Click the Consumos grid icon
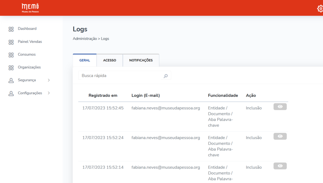 (x=11, y=55)
